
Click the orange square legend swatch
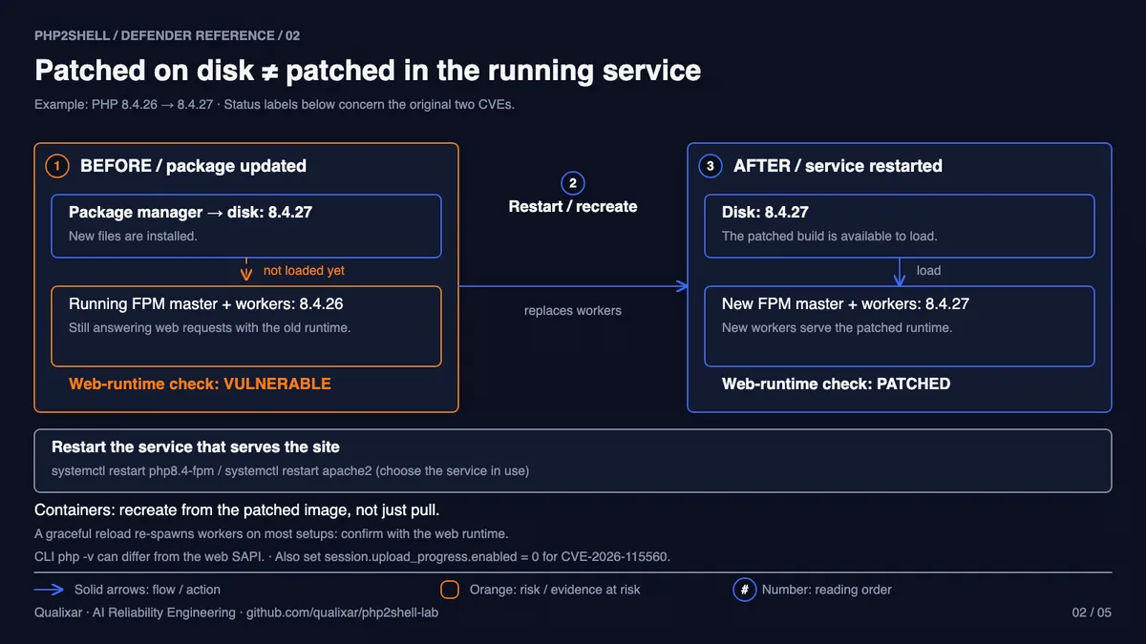click(x=451, y=589)
